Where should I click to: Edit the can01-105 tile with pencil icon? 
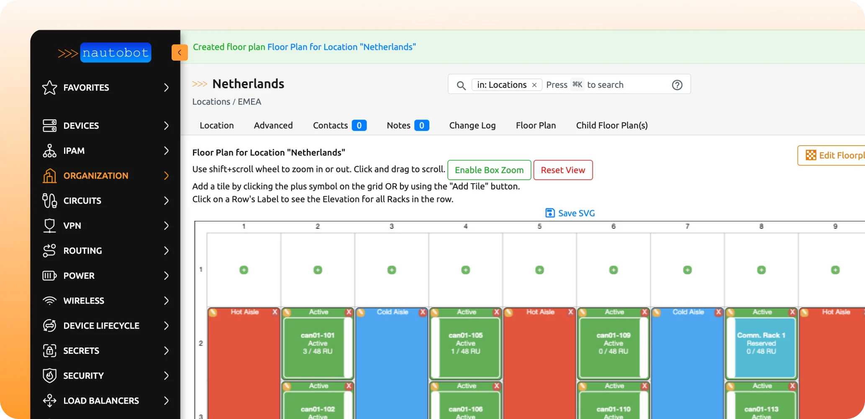(x=435, y=312)
